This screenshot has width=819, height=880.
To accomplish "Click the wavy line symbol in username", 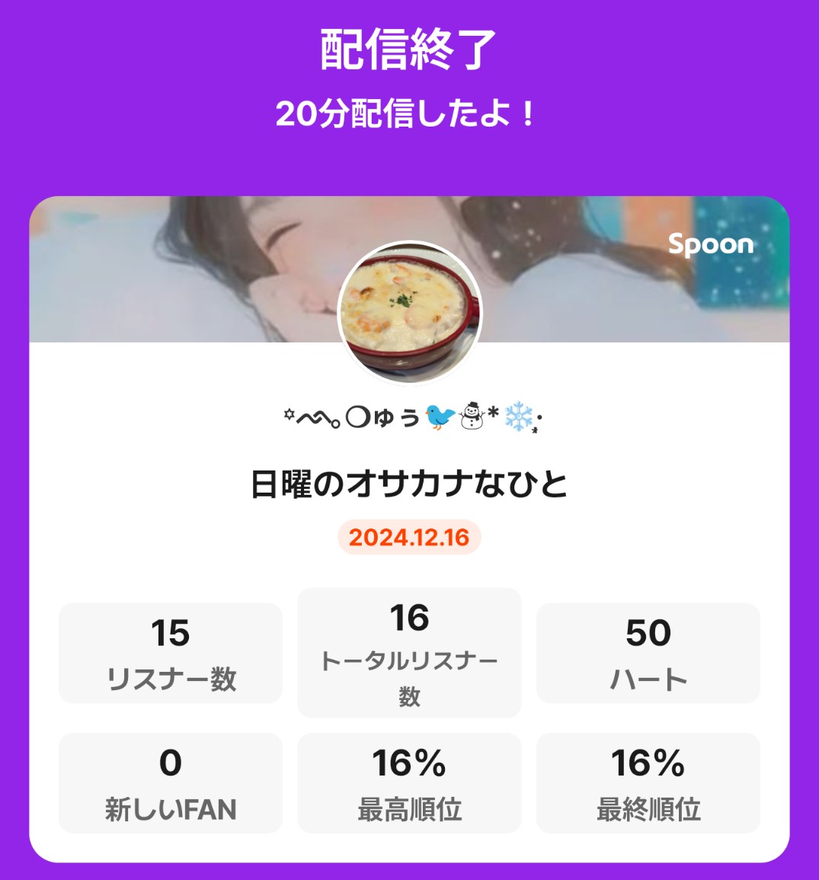I will click(317, 417).
